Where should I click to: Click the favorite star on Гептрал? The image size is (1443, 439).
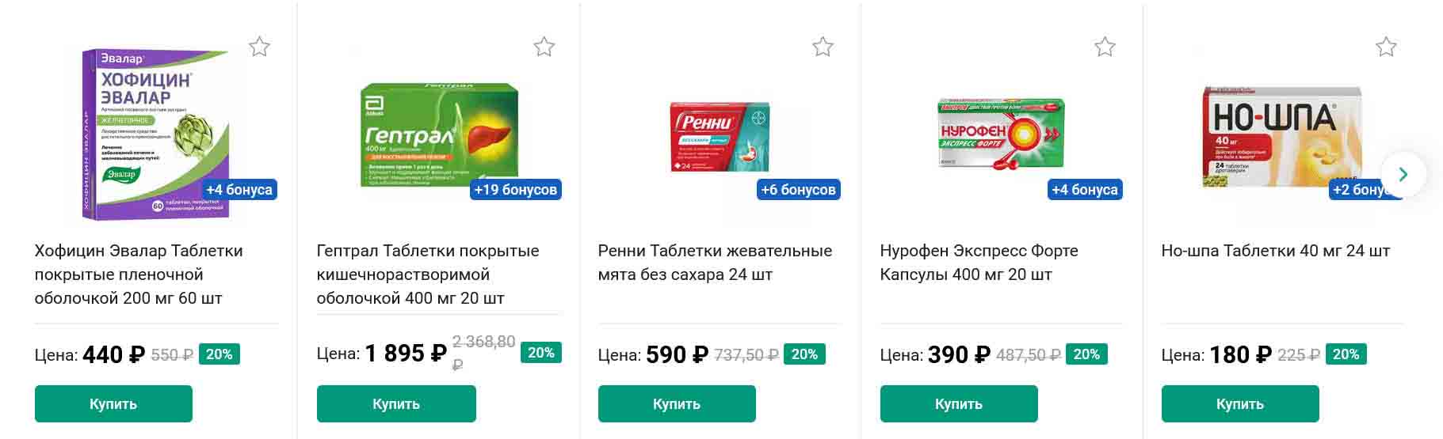[544, 47]
